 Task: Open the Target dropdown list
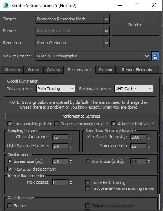click(x=72, y=19)
